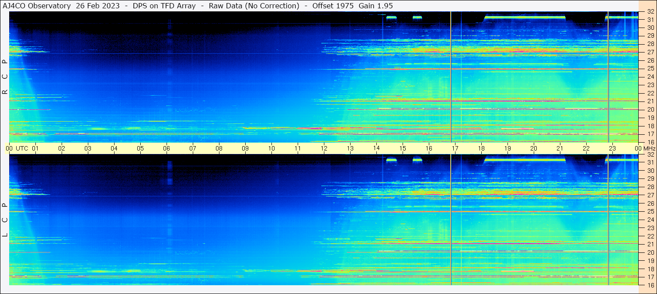
Task: Select hour 14 on the time axis
Action: tap(376, 148)
